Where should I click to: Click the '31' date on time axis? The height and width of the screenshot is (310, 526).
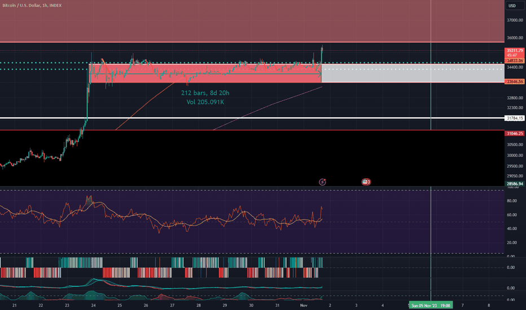(x=278, y=305)
